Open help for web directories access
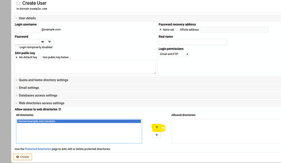 (60, 109)
